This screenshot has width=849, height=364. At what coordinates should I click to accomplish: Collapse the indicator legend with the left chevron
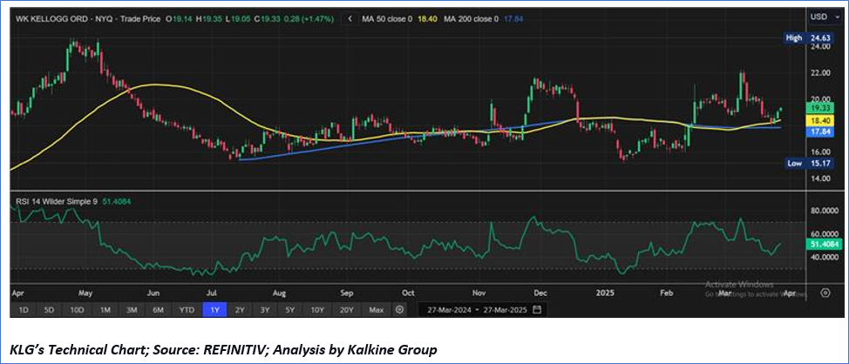350,19
